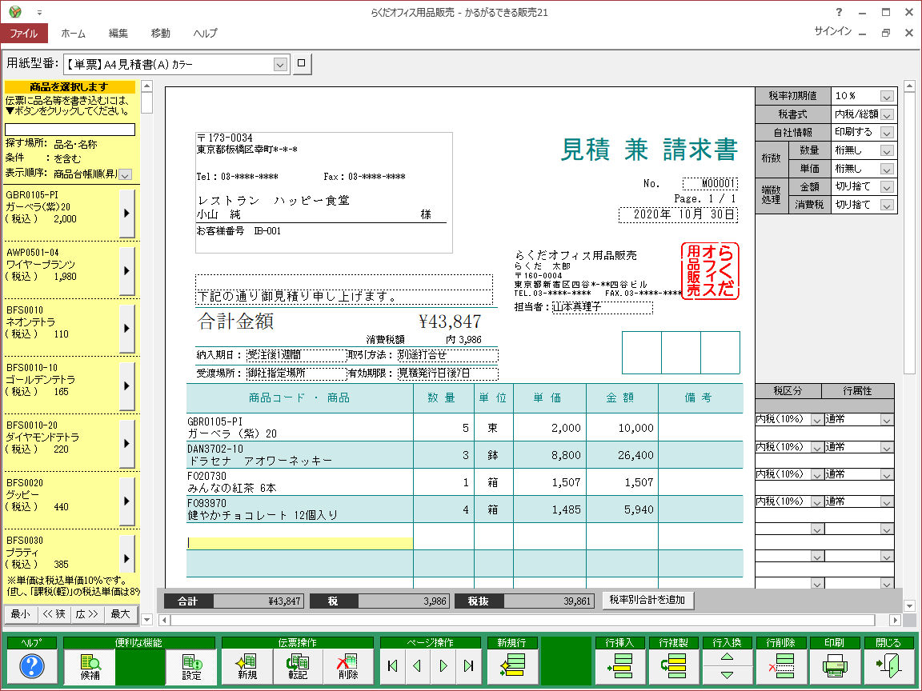
Task: Click the horizontal scrollbar right arrow
Action: tap(895, 620)
